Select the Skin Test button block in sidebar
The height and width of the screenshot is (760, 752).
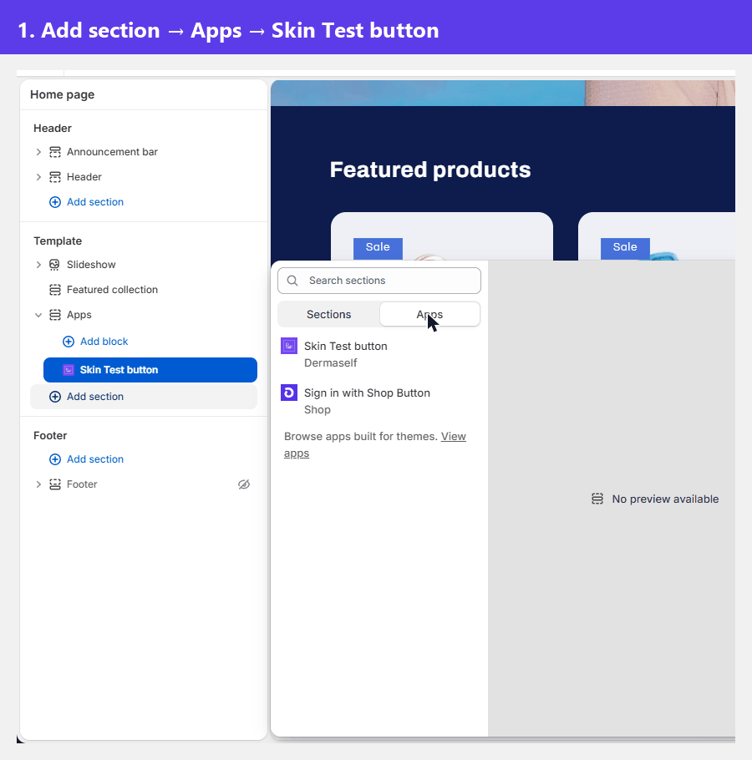coord(150,370)
